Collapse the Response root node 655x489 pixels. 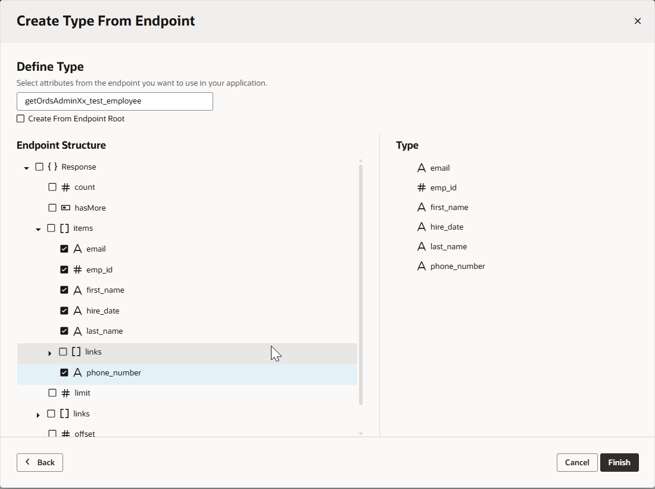click(26, 168)
